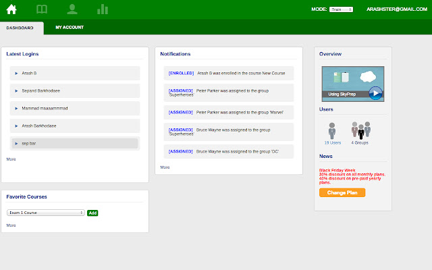Viewport: 432px width, 270px height.
Task: Open the Mode selector dropdown
Action: (x=341, y=9)
